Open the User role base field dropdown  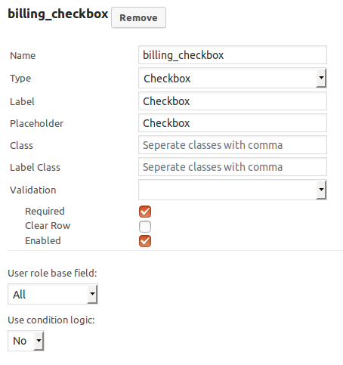pyautogui.click(x=53, y=294)
